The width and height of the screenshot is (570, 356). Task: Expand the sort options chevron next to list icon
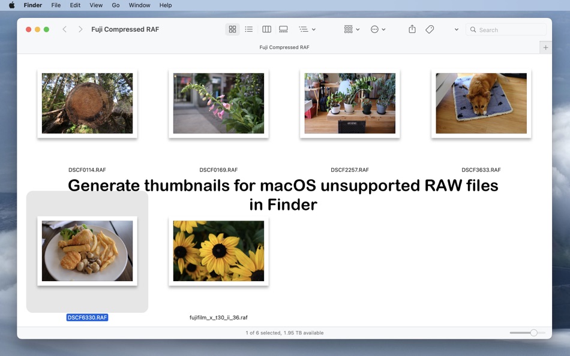(x=313, y=29)
